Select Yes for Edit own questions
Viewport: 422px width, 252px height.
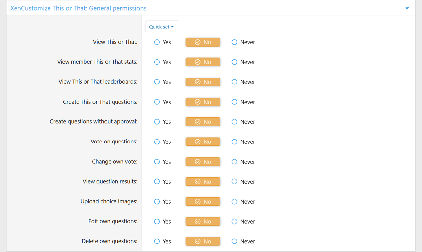pyautogui.click(x=162, y=221)
